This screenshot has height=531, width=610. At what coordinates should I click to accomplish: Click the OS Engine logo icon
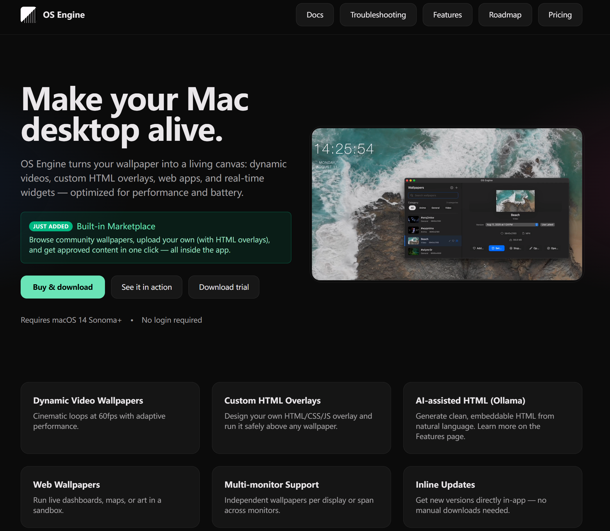pyautogui.click(x=28, y=15)
